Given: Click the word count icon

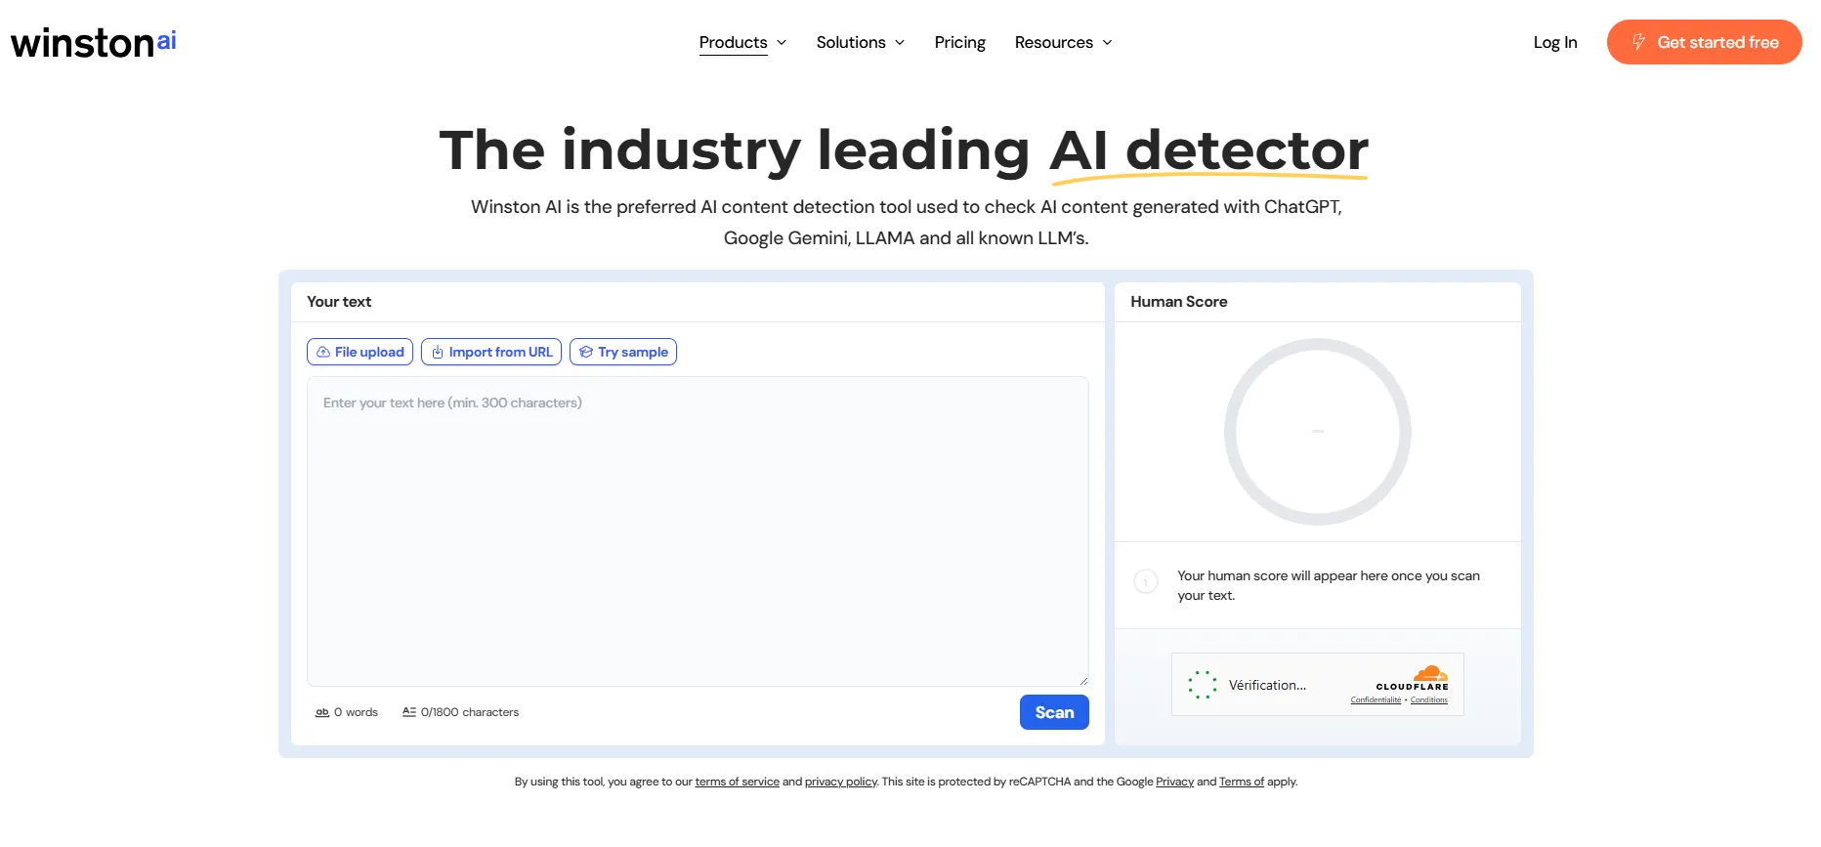Looking at the screenshot, I should coord(322,712).
